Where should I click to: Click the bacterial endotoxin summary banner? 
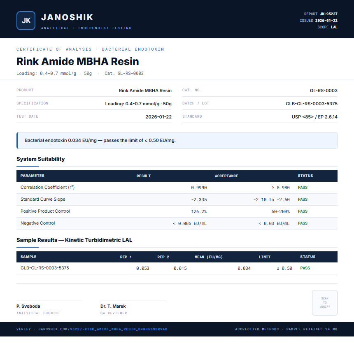pyautogui.click(x=177, y=140)
